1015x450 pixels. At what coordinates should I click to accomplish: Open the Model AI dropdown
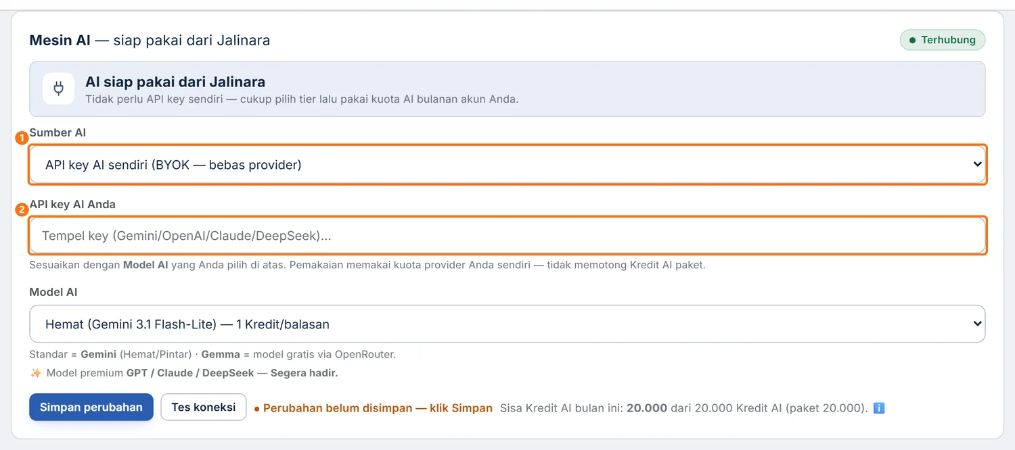[507, 324]
